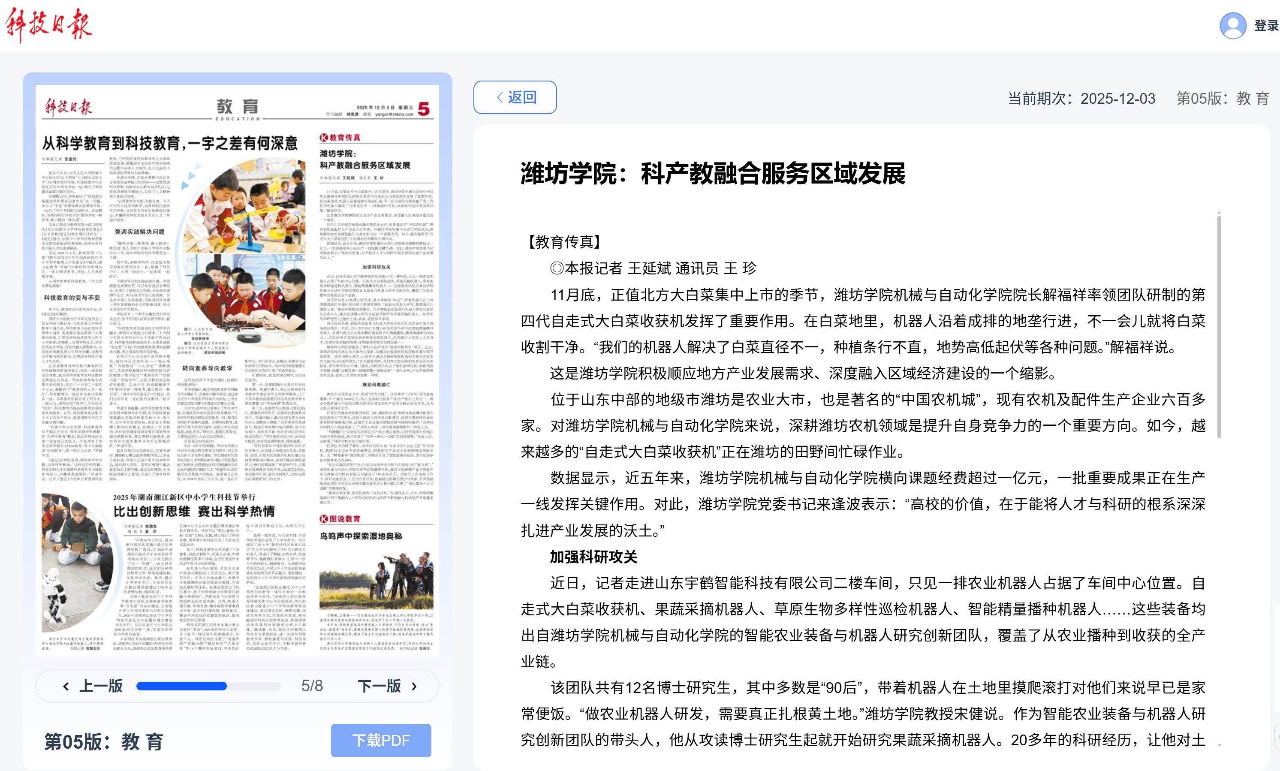Click the 教育传真 section icon in preview

pos(324,138)
